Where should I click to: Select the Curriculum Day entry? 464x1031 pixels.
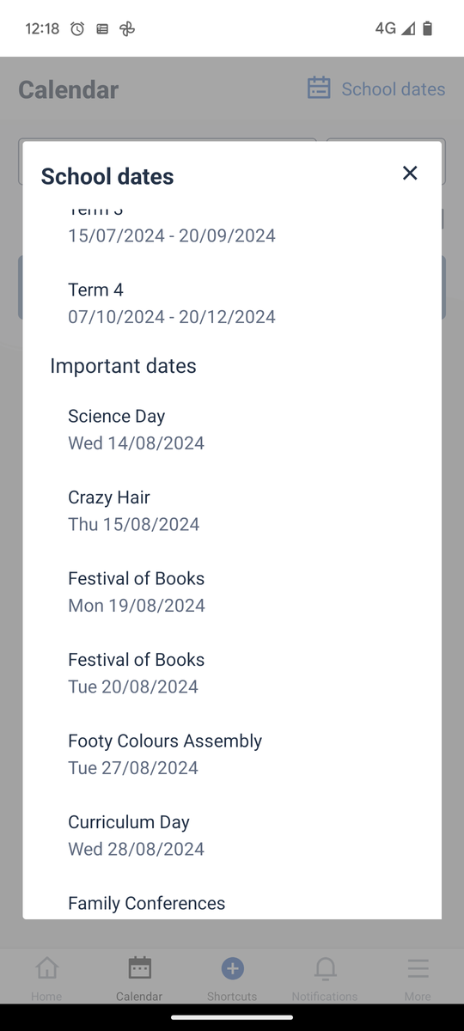tap(232, 835)
